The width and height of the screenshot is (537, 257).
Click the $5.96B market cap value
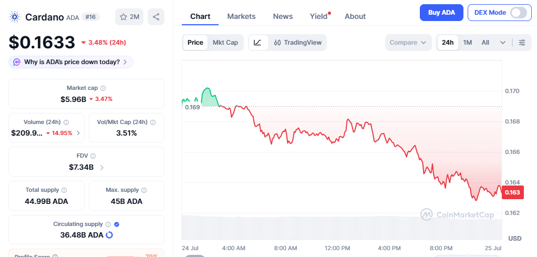tap(73, 99)
